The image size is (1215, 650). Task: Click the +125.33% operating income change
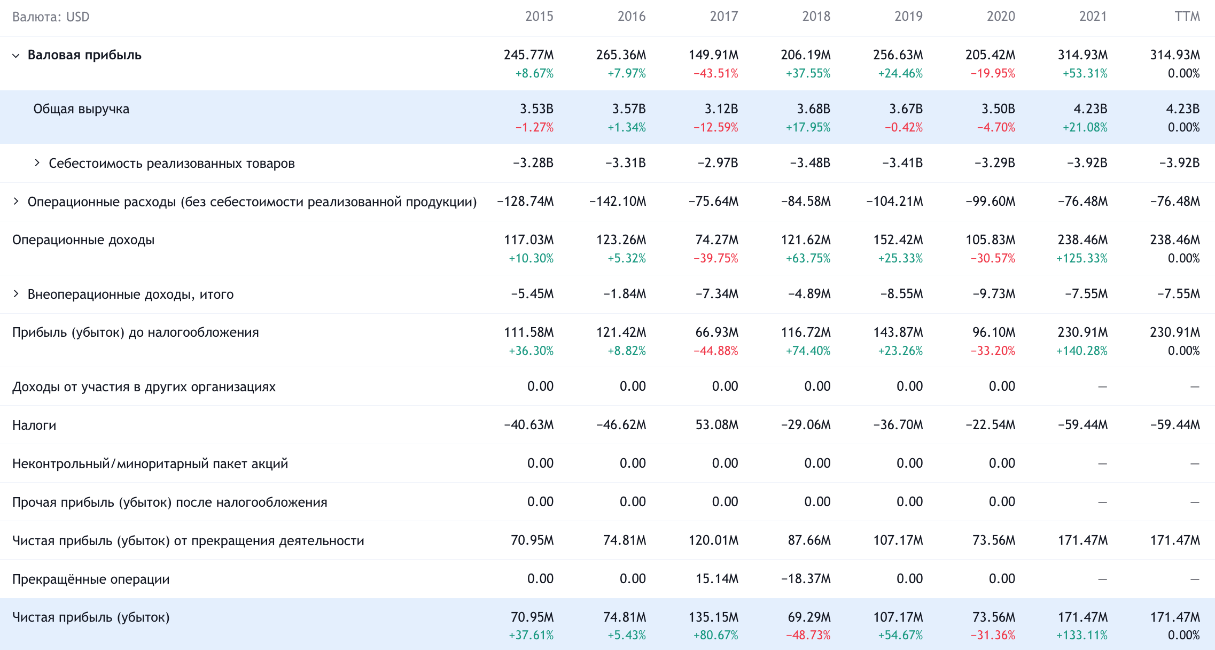coord(1082,259)
